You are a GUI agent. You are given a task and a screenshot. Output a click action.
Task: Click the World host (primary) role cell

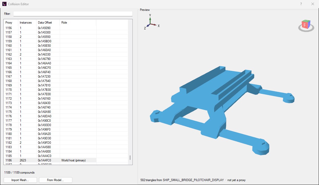click(78, 160)
